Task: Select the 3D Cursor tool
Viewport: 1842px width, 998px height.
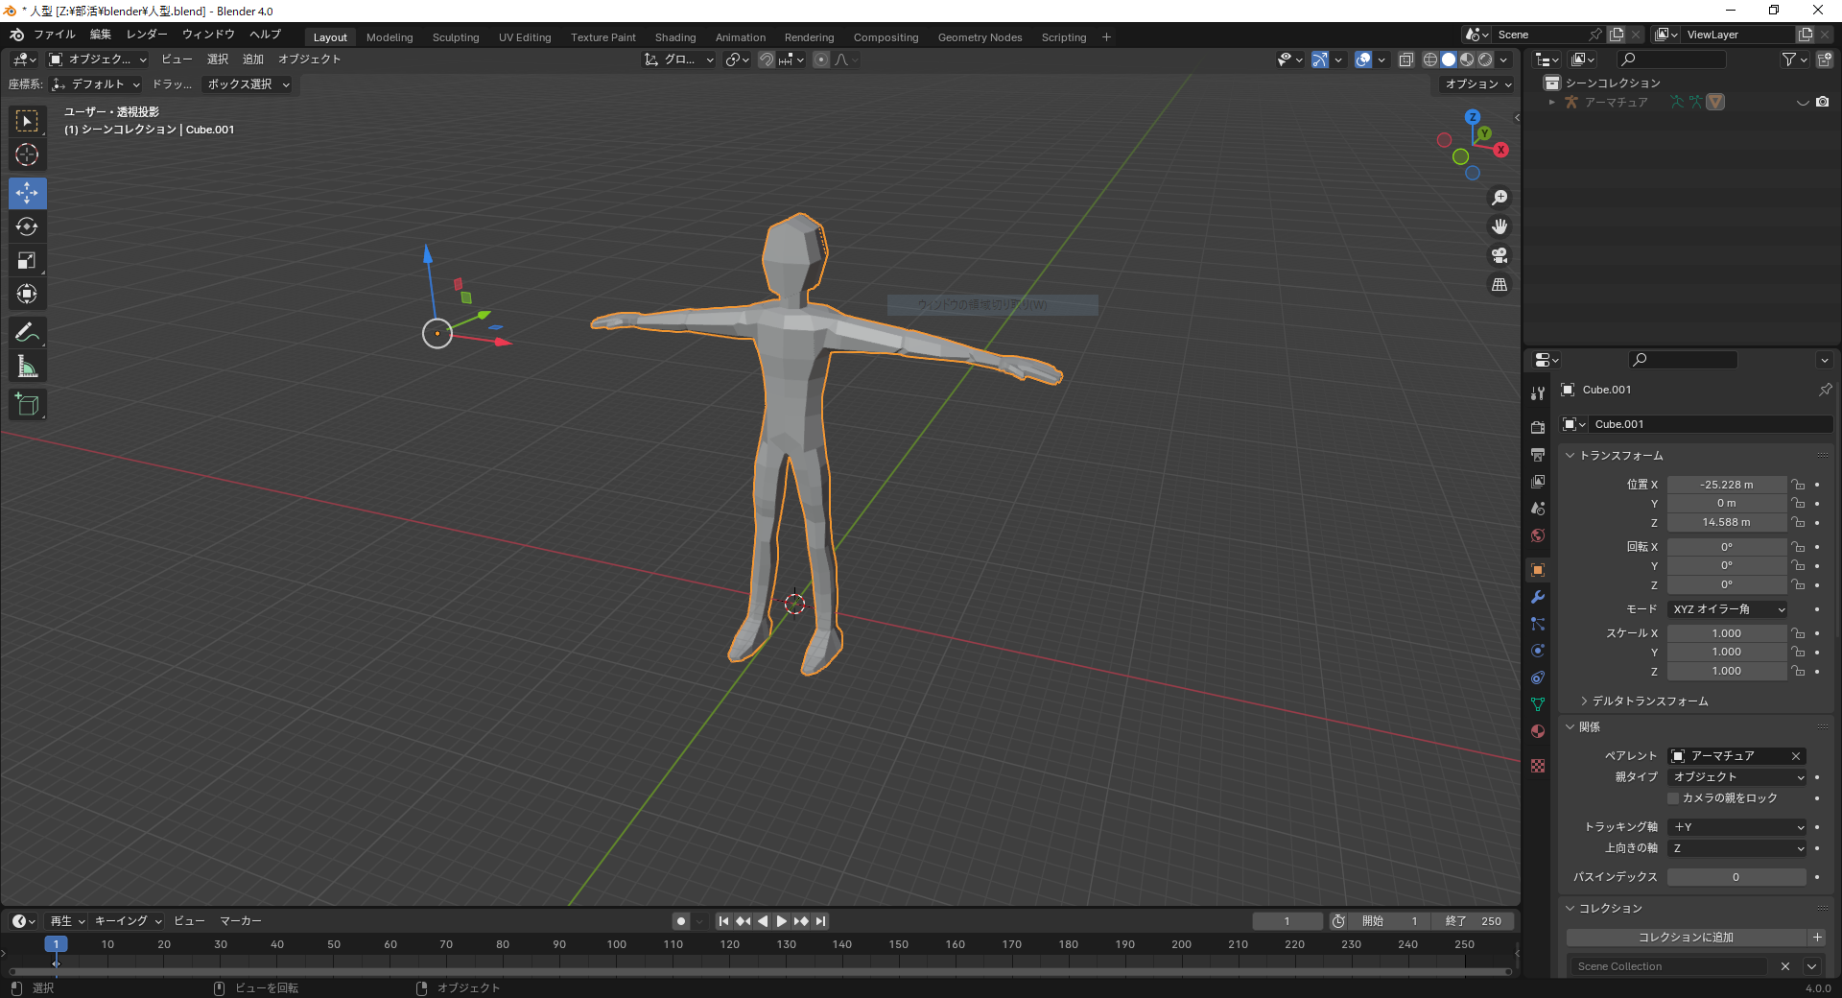Action: [x=27, y=154]
